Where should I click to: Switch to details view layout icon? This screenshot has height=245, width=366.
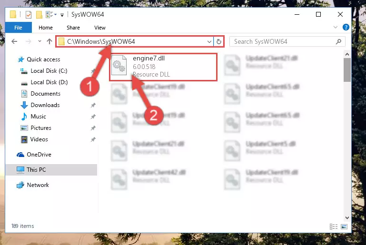pyautogui.click(x=334, y=226)
